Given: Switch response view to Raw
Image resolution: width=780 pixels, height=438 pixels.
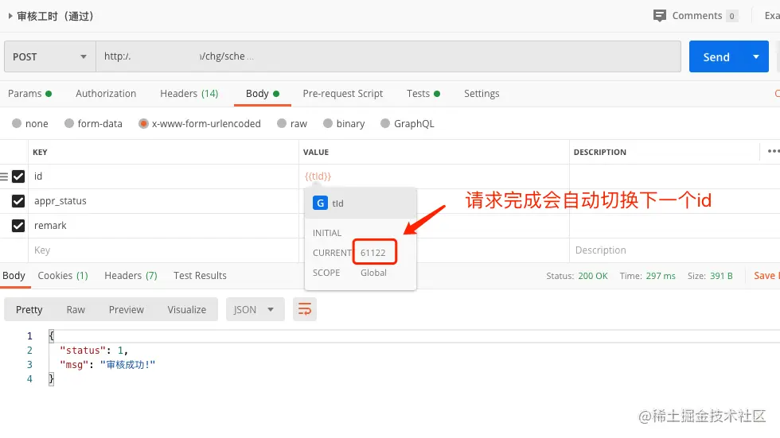Looking at the screenshot, I should click(x=76, y=309).
